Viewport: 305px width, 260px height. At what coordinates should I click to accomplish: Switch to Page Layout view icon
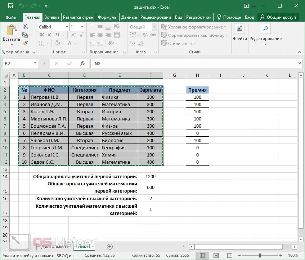coord(216,255)
